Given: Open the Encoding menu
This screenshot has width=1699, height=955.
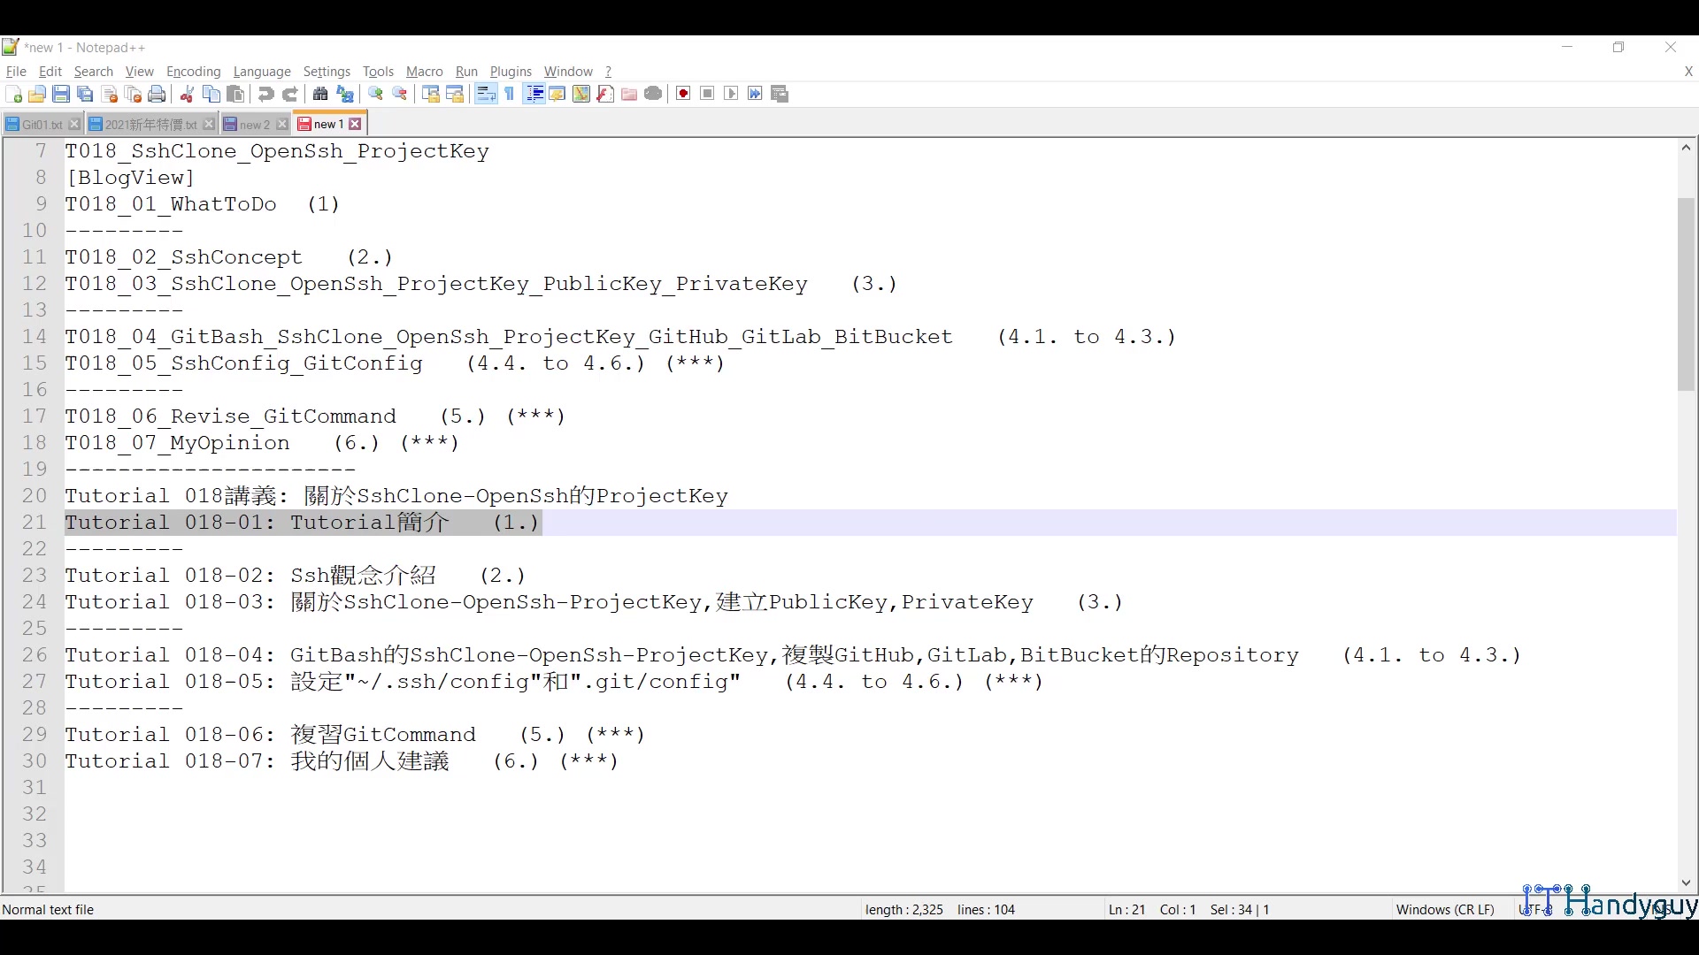Looking at the screenshot, I should [x=193, y=72].
